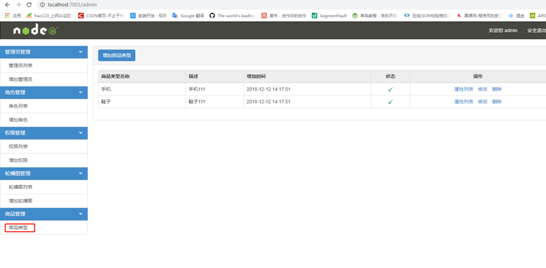Click 修改 for 手机 row
This screenshot has height=268, width=546.
point(483,89)
